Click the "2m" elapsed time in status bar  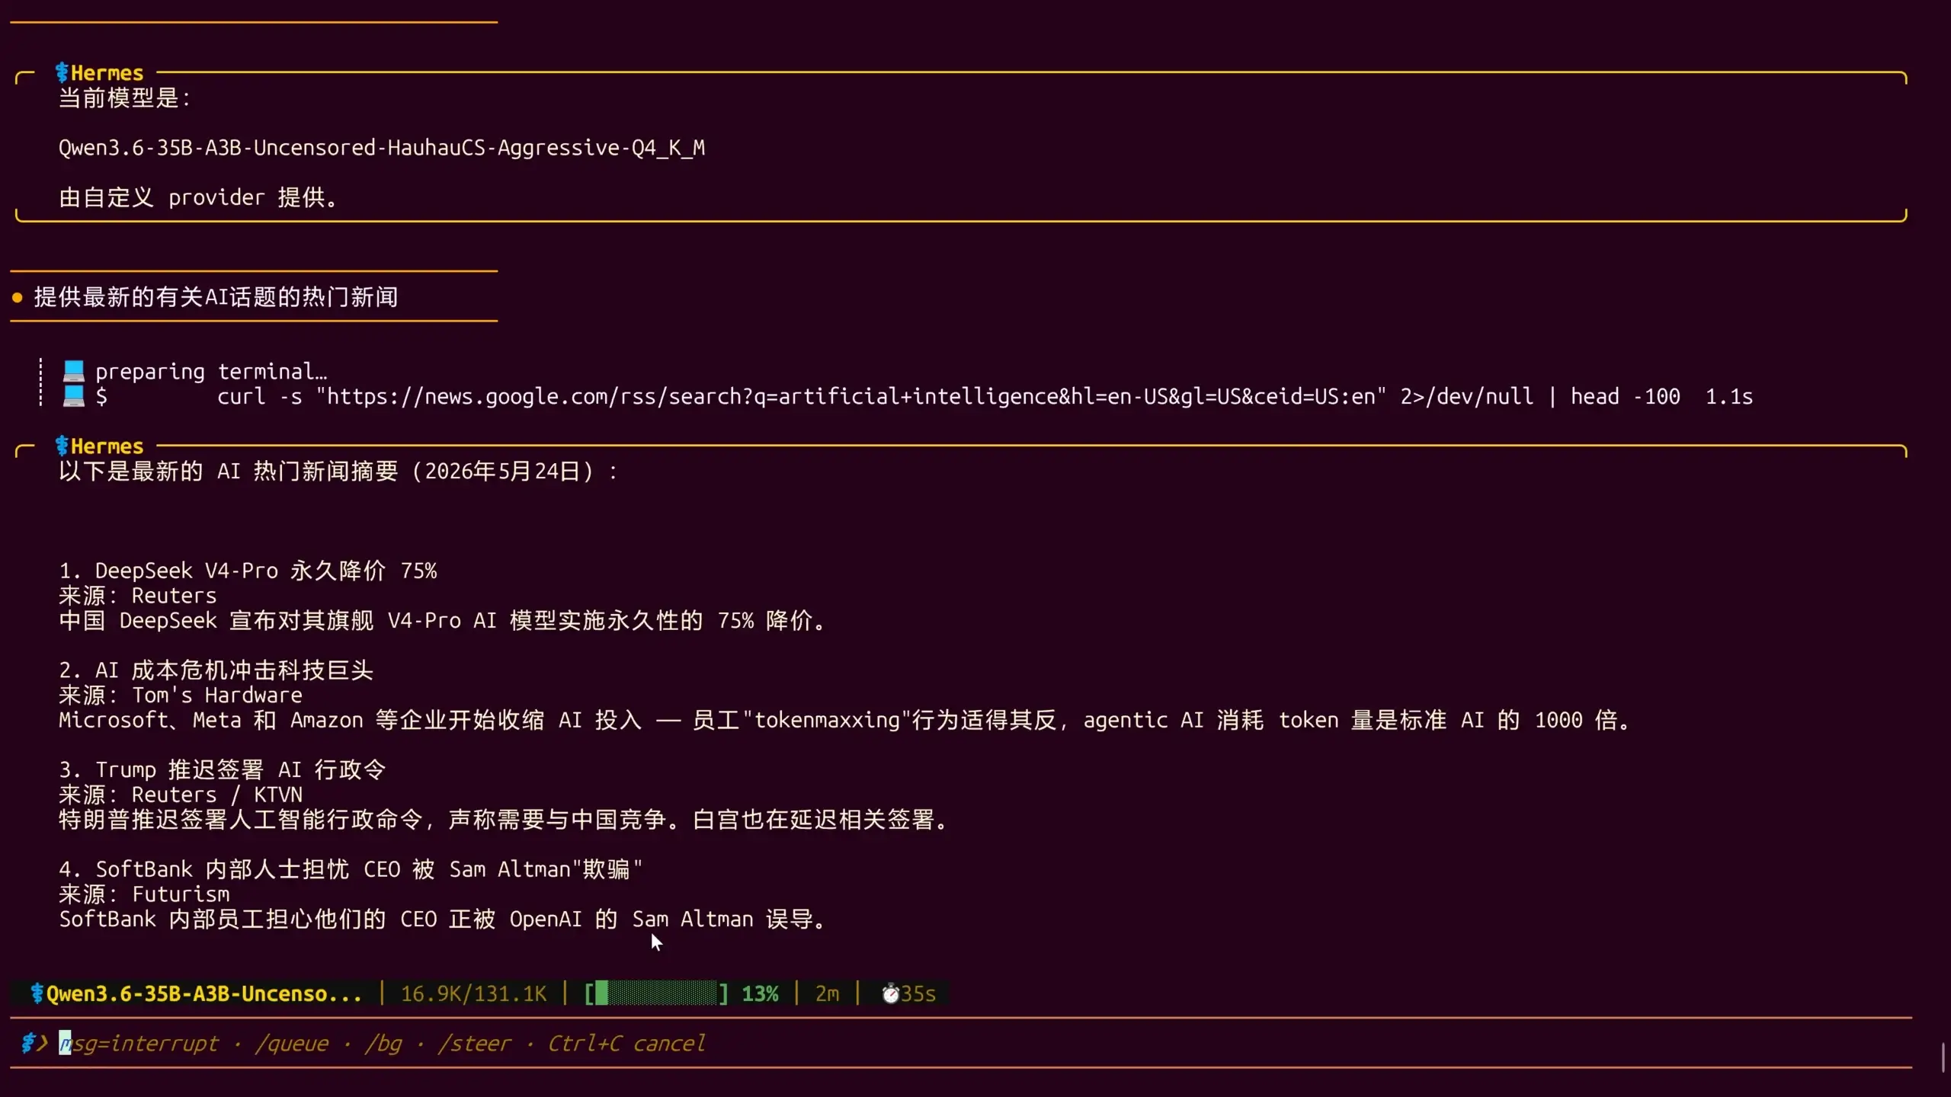pos(827,993)
